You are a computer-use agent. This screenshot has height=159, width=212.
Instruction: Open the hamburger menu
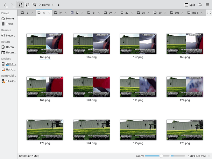tap(208, 5)
